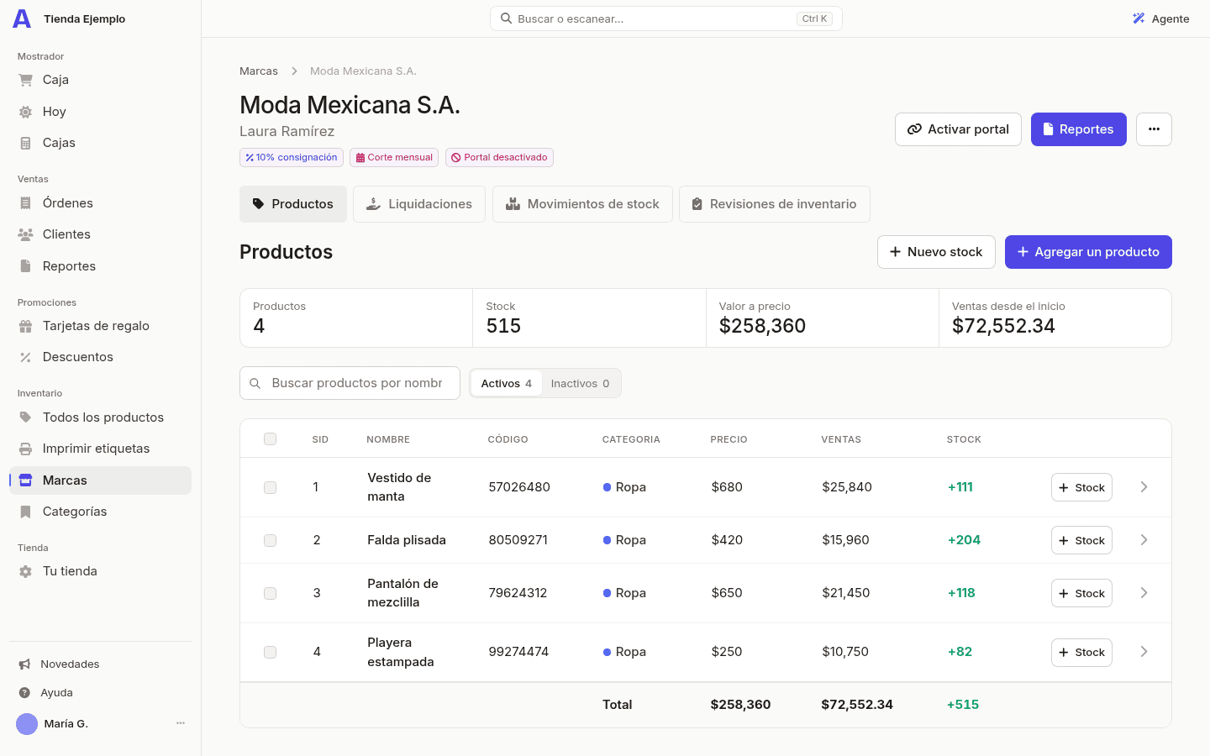This screenshot has width=1210, height=756.
Task: Open Todos los productos
Action: point(100,417)
